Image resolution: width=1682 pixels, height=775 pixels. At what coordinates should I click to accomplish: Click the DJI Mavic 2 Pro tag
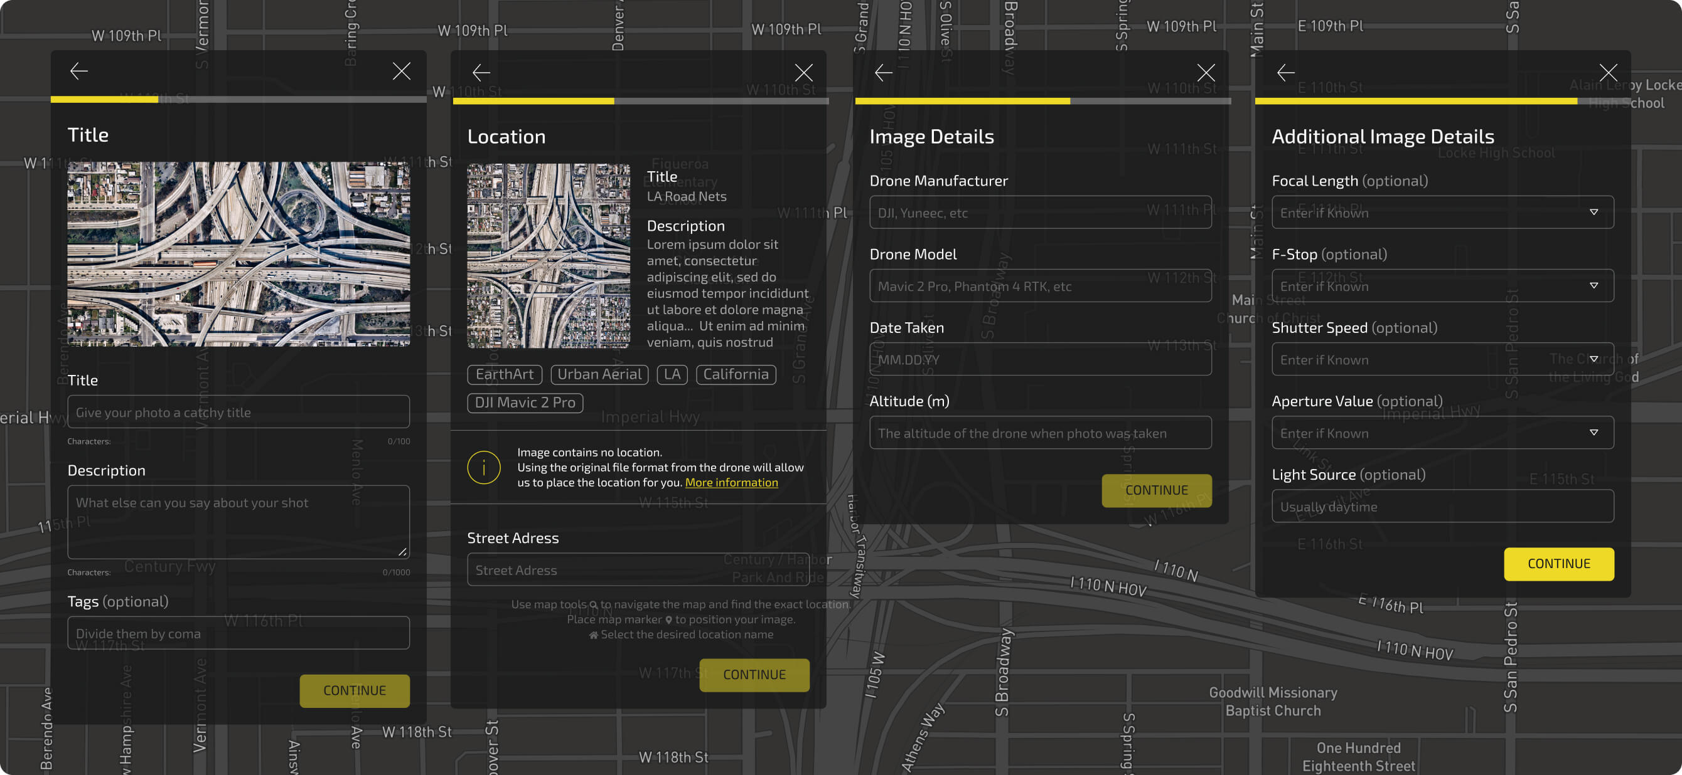pyautogui.click(x=525, y=403)
